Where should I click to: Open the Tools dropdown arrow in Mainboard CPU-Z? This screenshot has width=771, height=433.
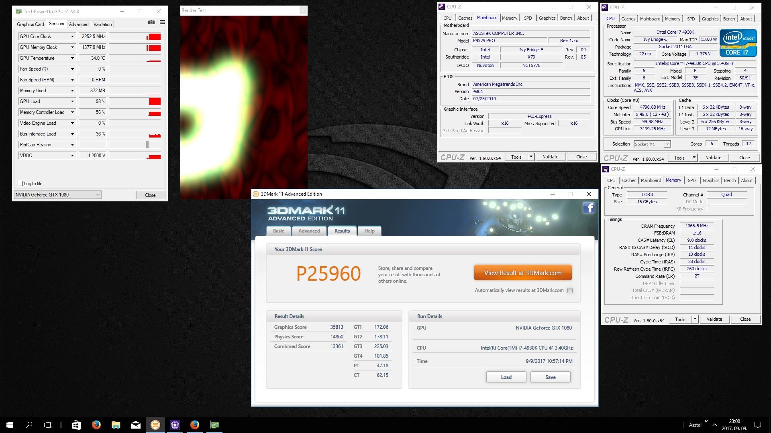[531, 157]
